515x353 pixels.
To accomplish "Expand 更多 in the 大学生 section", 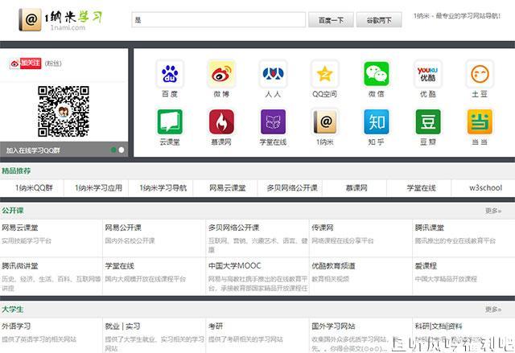I will 493,310.
